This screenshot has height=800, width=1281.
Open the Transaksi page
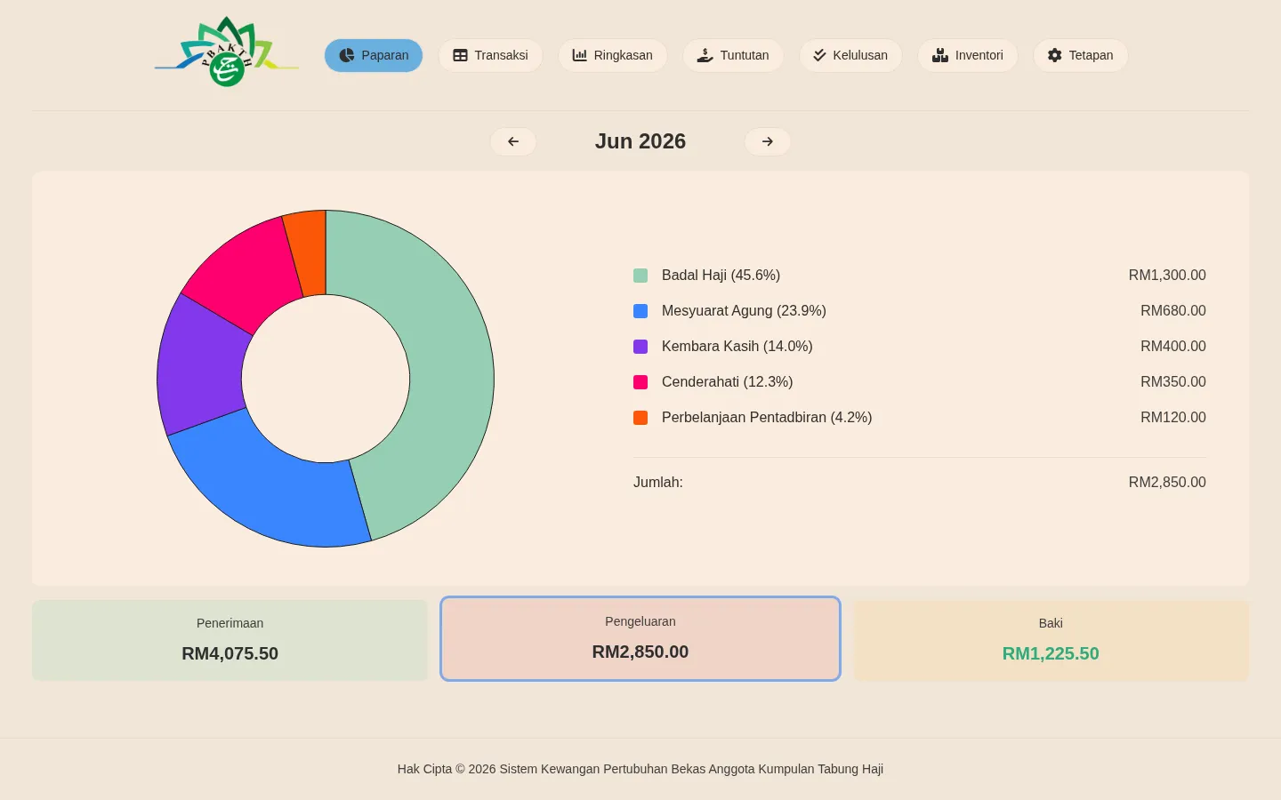click(490, 55)
